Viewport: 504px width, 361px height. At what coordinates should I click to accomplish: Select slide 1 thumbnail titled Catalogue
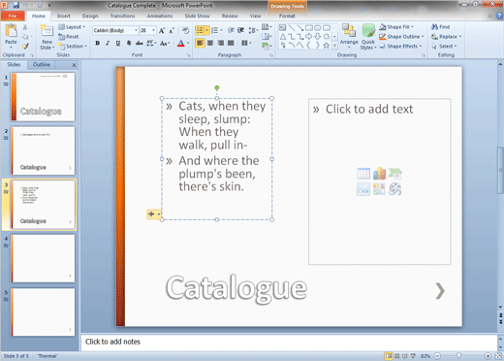43,96
